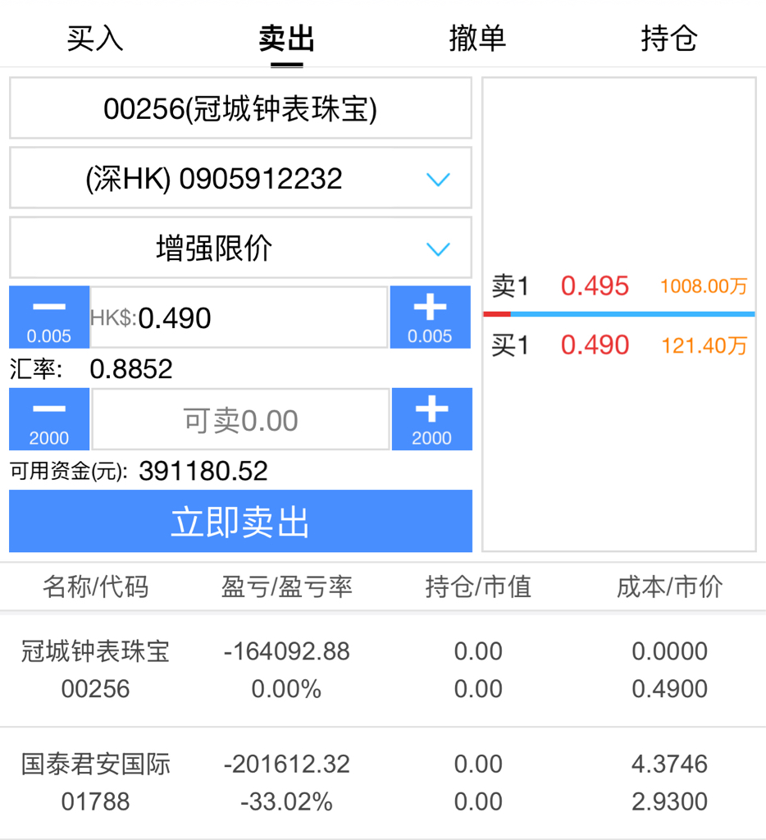The width and height of the screenshot is (766, 840).
Task: Open the 撤单 tab
Action: point(478,39)
